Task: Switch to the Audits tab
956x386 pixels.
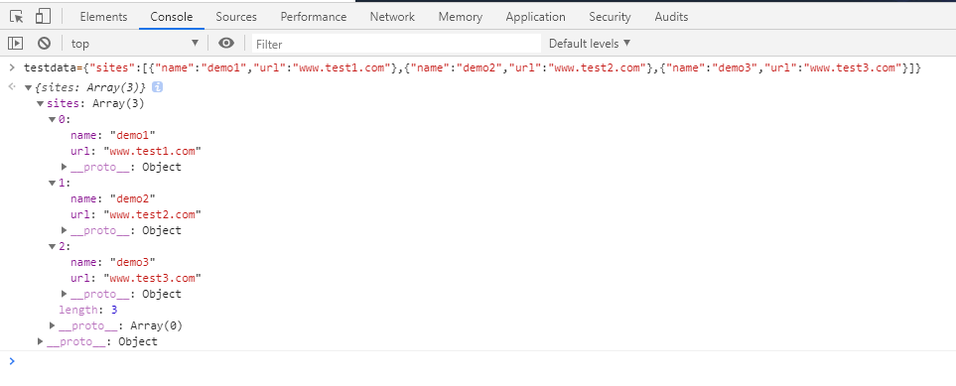Action: 671,17
